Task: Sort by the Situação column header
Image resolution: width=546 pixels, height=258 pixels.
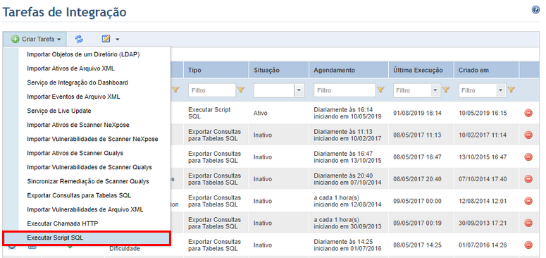Action: coord(278,70)
